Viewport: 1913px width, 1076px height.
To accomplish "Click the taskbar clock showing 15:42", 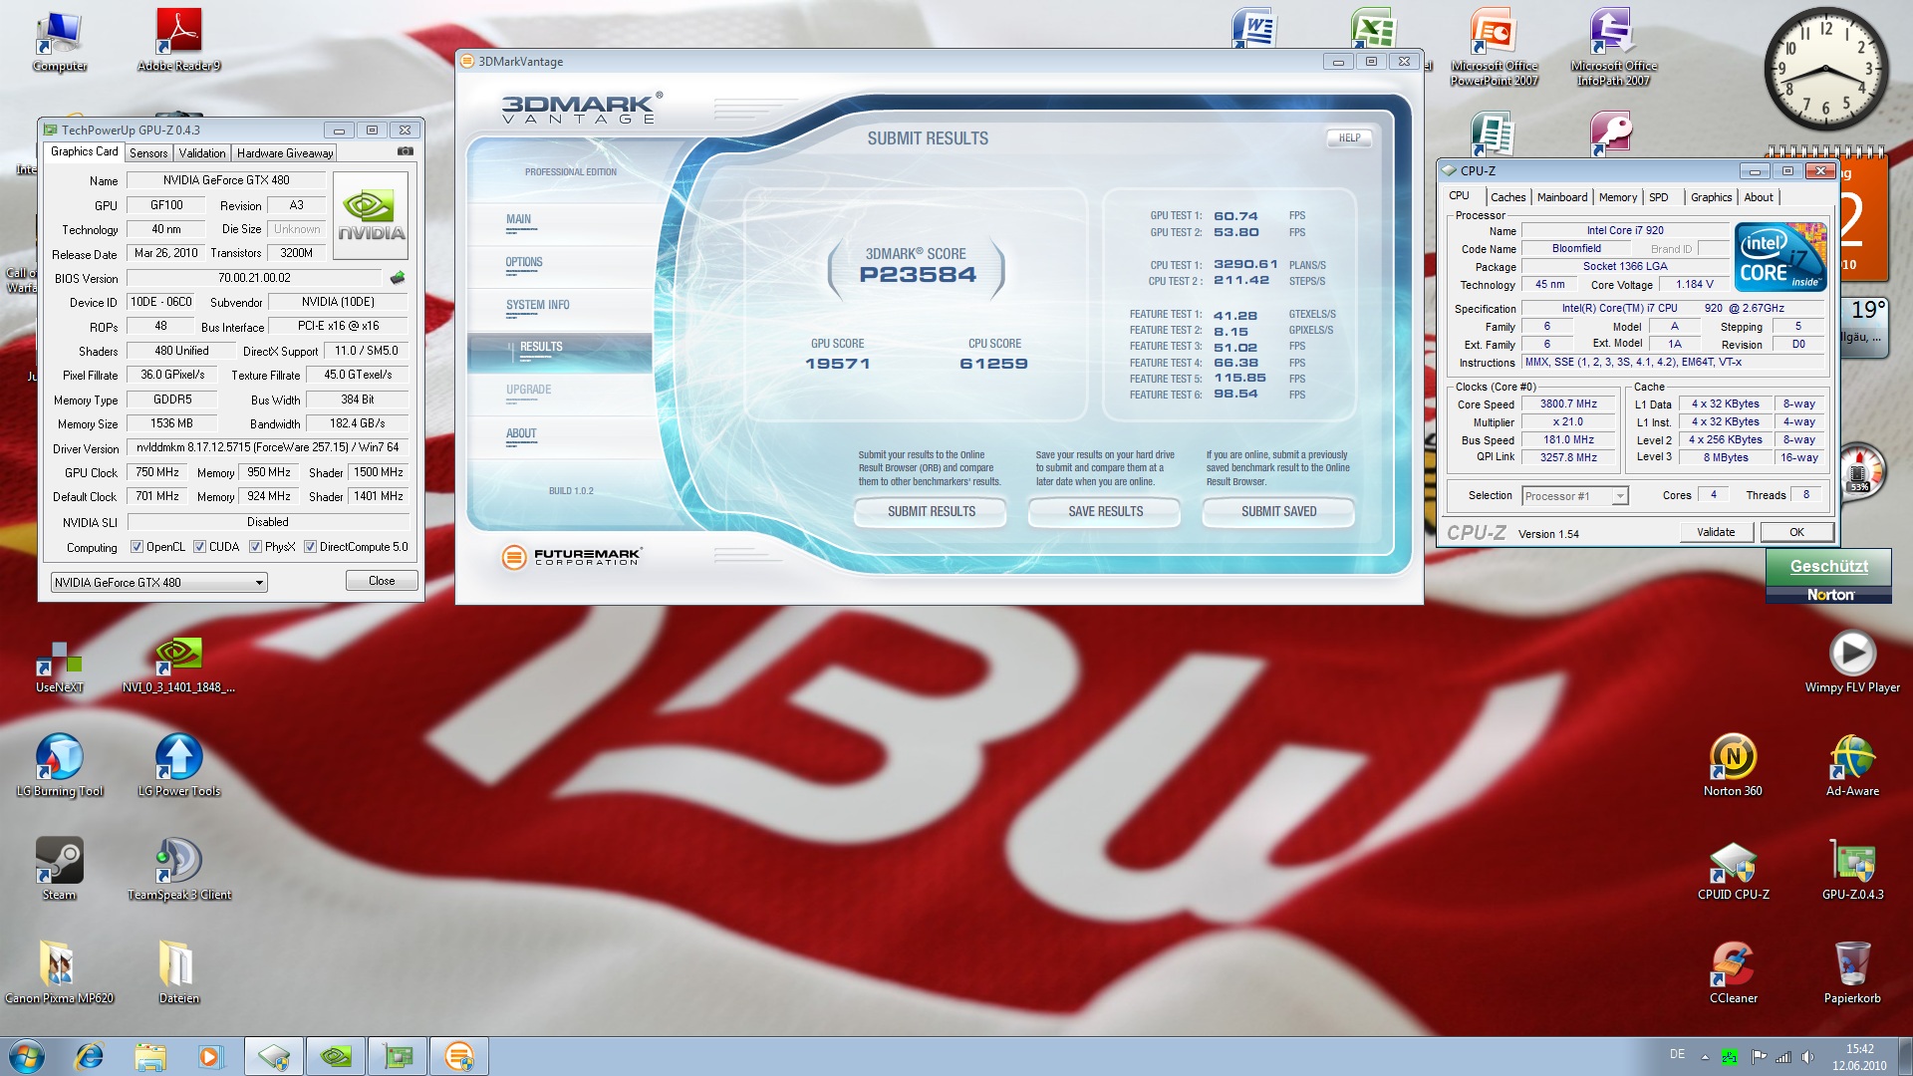I will pos(1859,1057).
